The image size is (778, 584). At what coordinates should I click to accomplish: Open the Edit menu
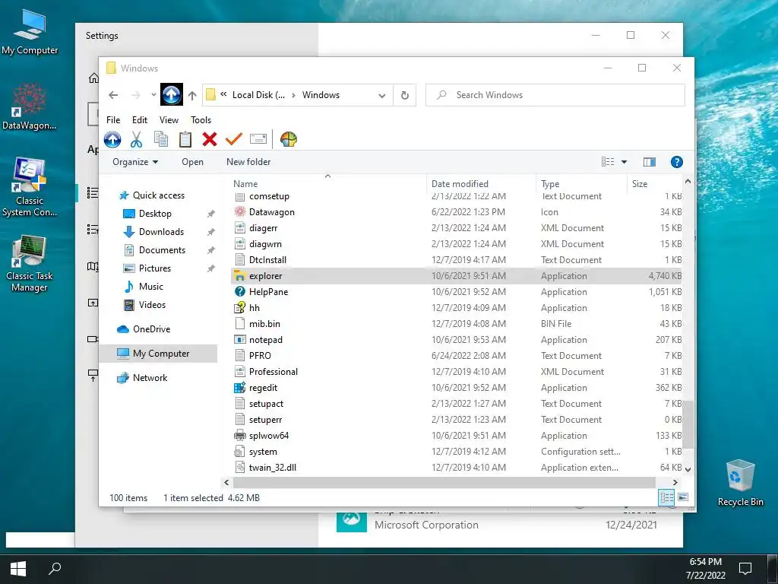pos(140,120)
